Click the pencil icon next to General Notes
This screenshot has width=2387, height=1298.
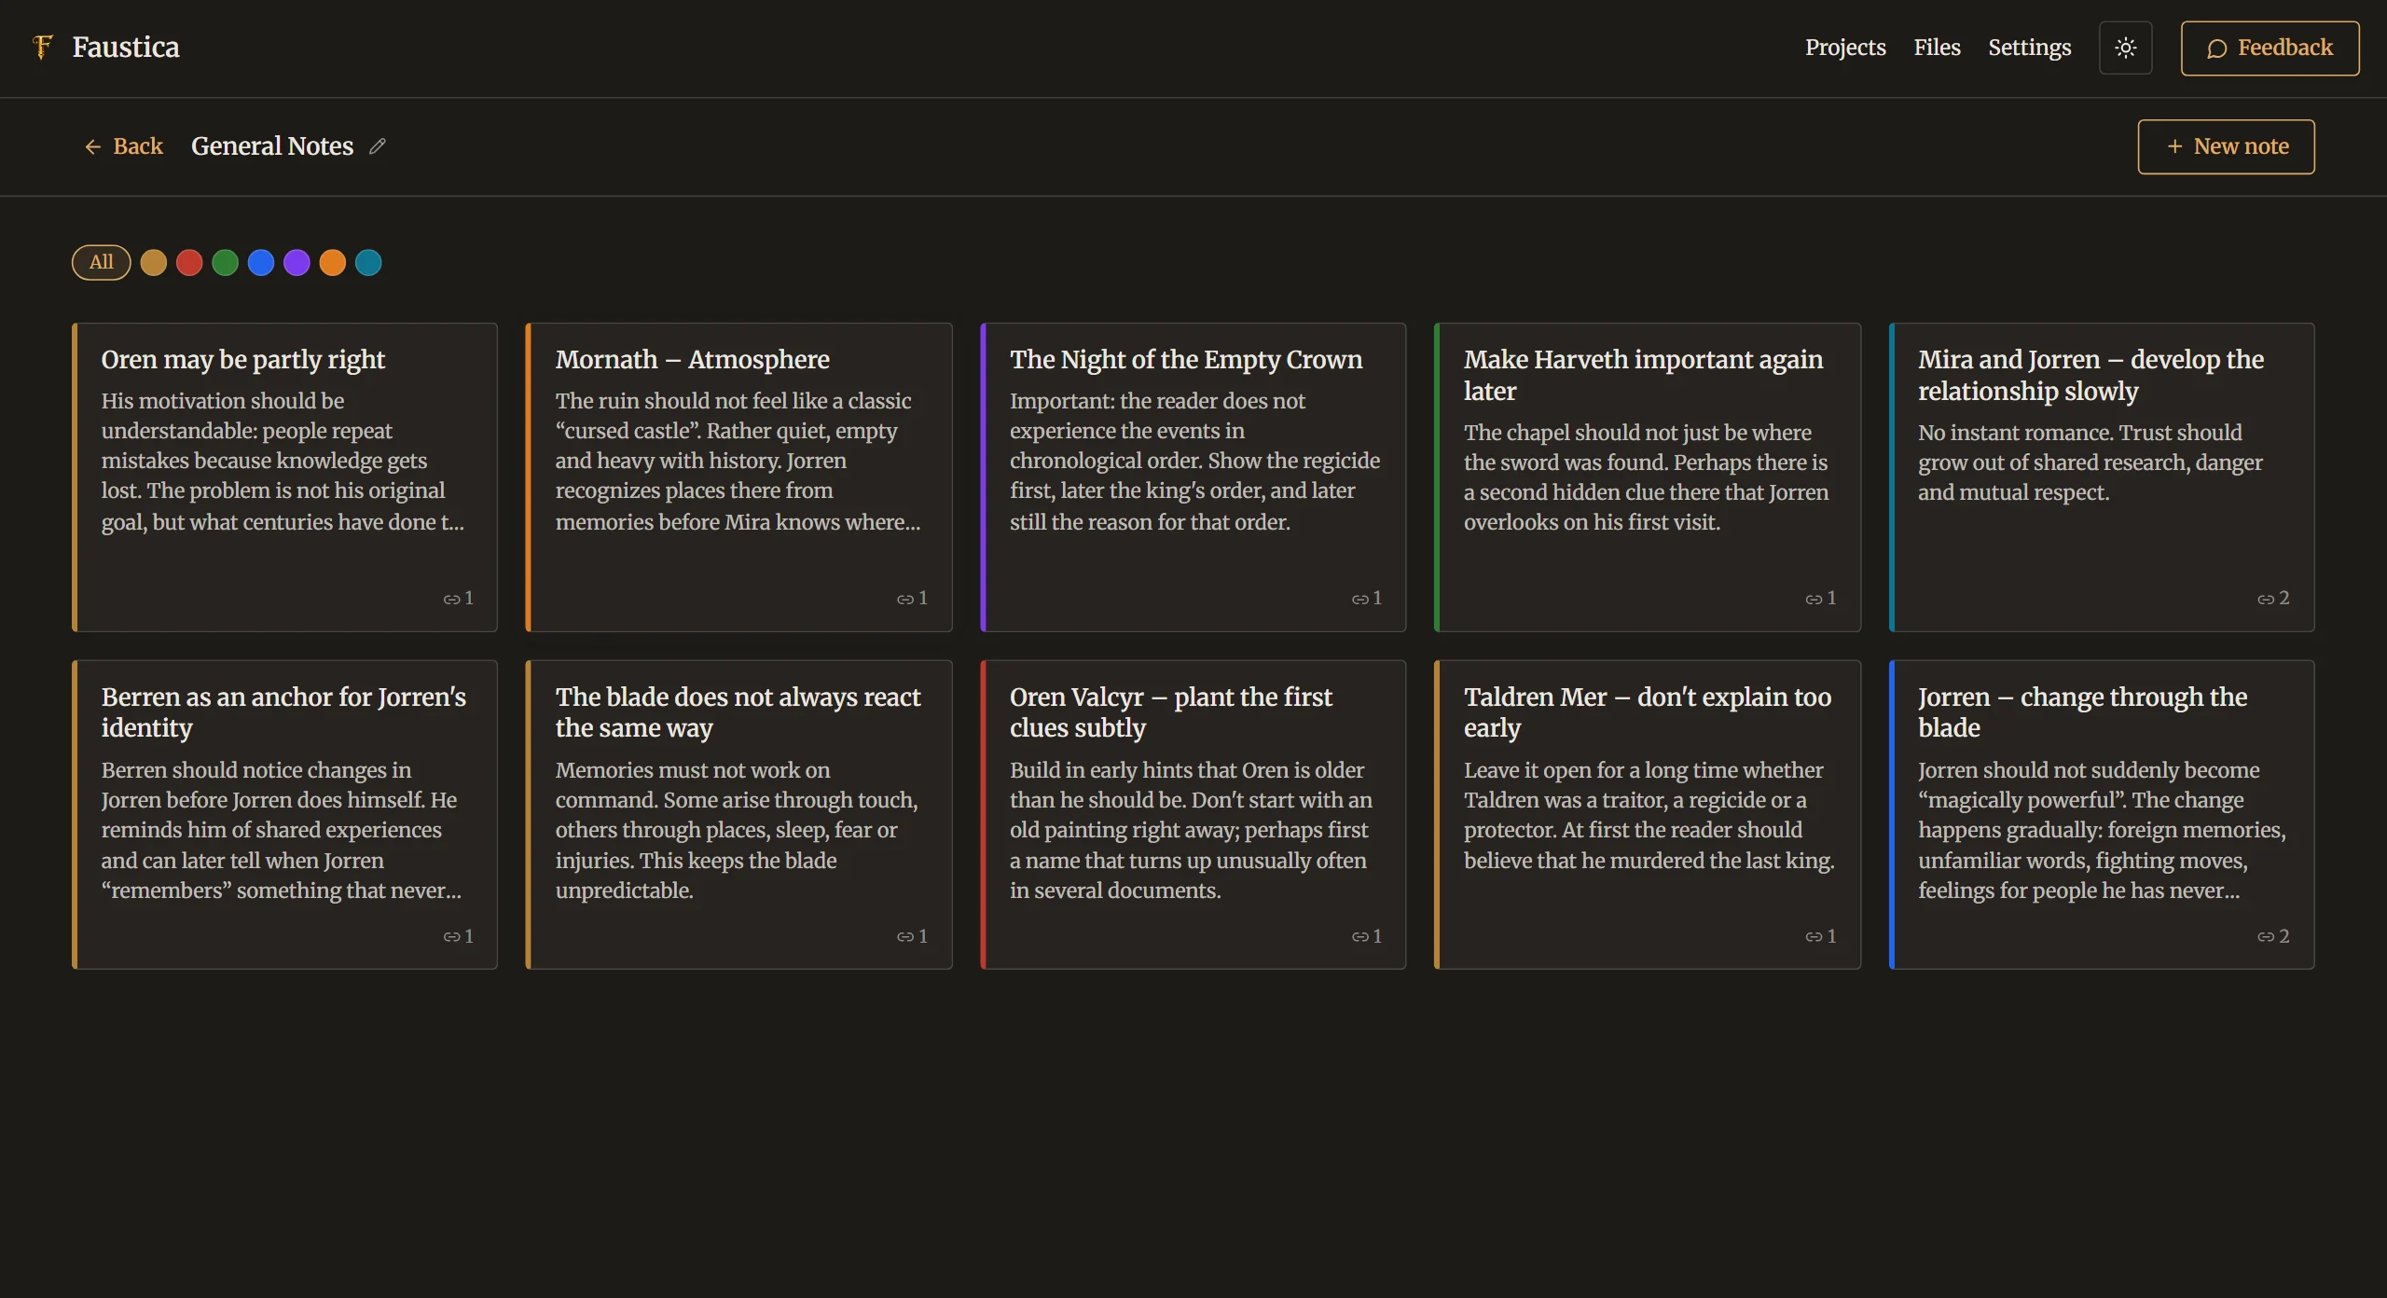(377, 146)
